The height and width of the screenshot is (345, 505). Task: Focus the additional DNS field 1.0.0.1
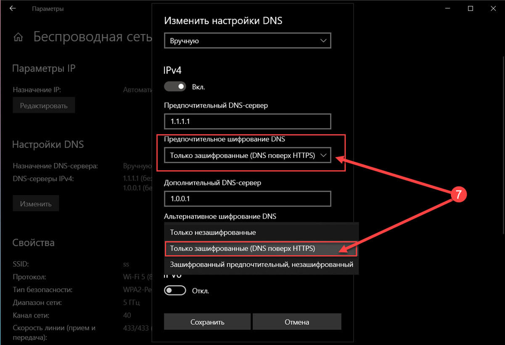(x=247, y=198)
